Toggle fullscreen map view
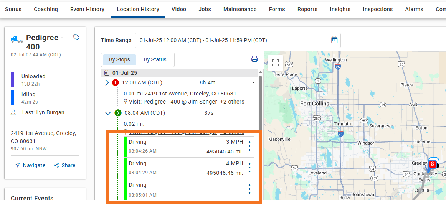Viewport: 446px width, 204px height. click(275, 63)
